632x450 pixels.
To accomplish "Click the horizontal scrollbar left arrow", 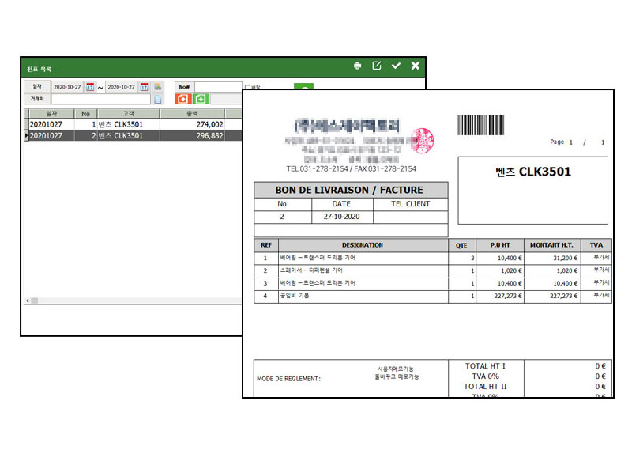I will (x=28, y=301).
